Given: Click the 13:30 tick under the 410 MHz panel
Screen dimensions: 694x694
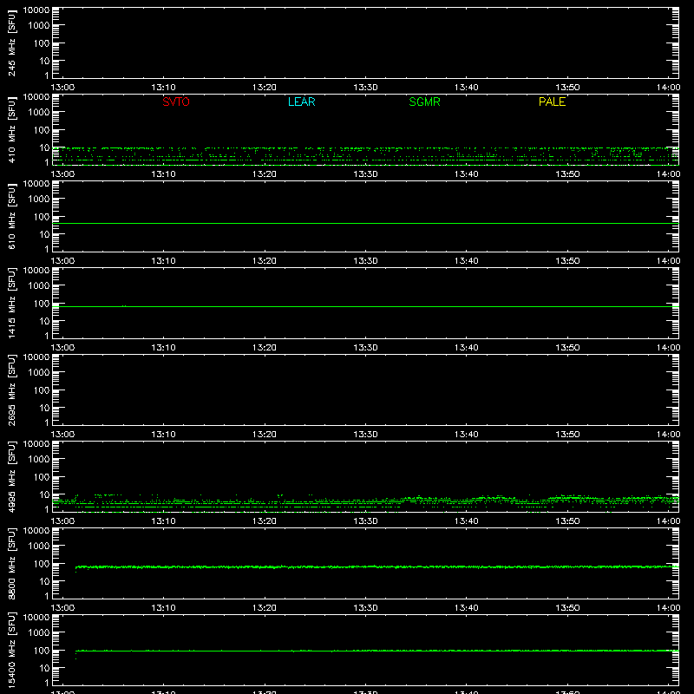Looking at the screenshot, I should pos(365,174).
